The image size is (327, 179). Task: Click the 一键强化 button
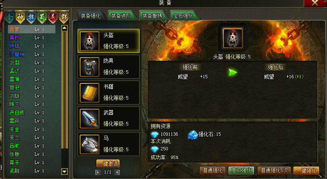(x=306, y=171)
